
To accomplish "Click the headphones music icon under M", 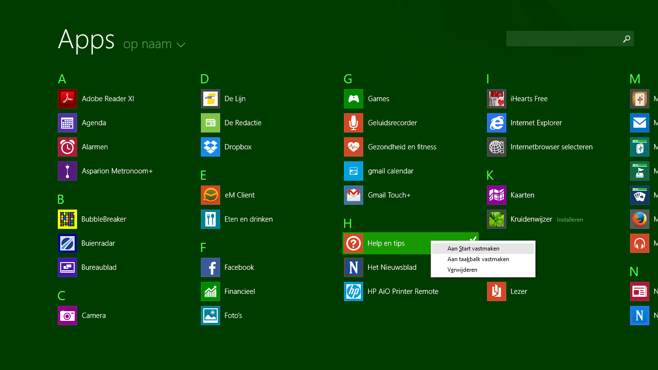I will pos(640,243).
